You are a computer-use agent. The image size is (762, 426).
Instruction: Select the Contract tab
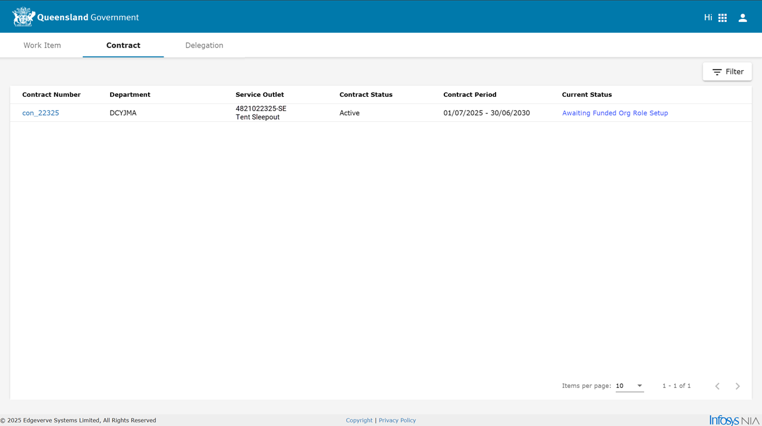click(123, 45)
